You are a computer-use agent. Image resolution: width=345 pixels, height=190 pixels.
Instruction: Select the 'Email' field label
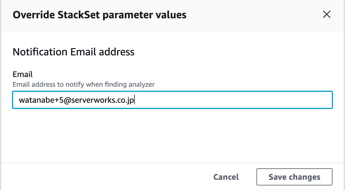23,74
